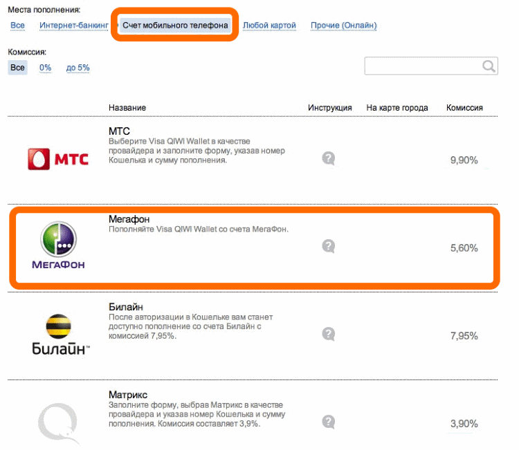Filter by commission 'до 5%'

click(78, 68)
